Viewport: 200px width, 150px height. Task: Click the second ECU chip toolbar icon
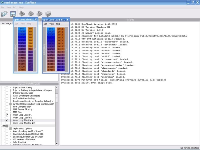point(31,14)
